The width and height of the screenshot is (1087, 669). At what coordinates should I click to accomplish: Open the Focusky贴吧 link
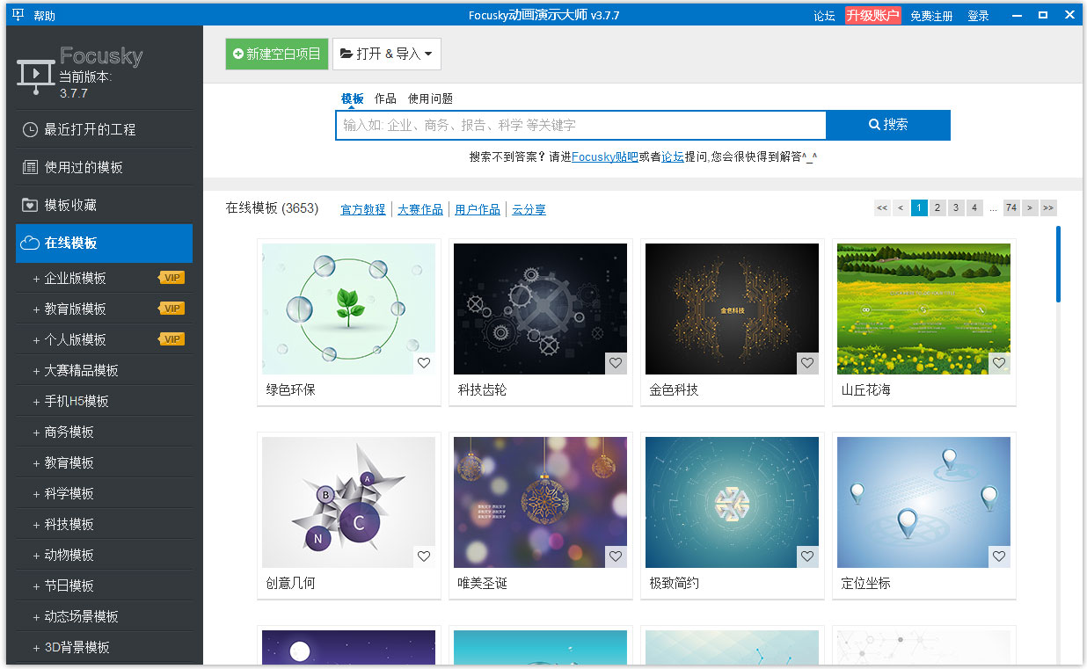pyautogui.click(x=605, y=156)
